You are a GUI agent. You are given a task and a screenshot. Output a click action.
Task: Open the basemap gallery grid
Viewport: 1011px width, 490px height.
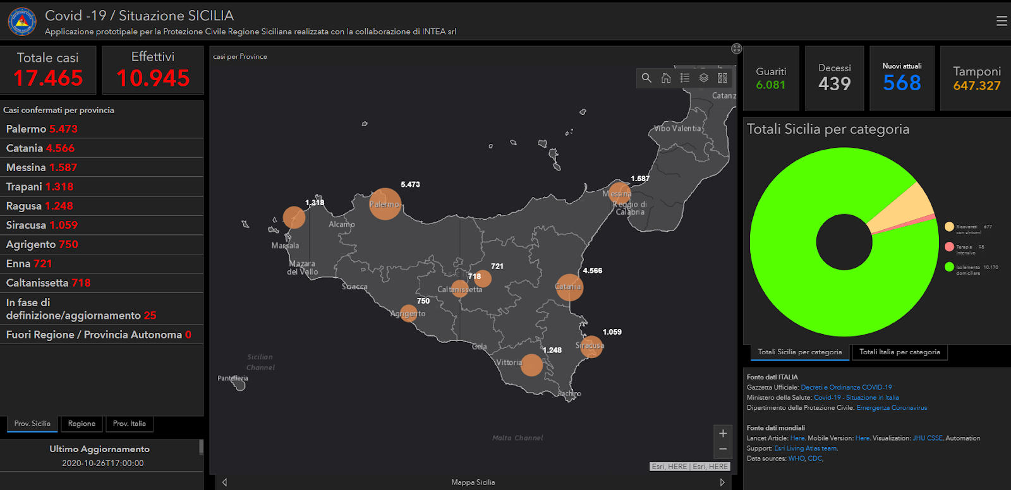[723, 78]
